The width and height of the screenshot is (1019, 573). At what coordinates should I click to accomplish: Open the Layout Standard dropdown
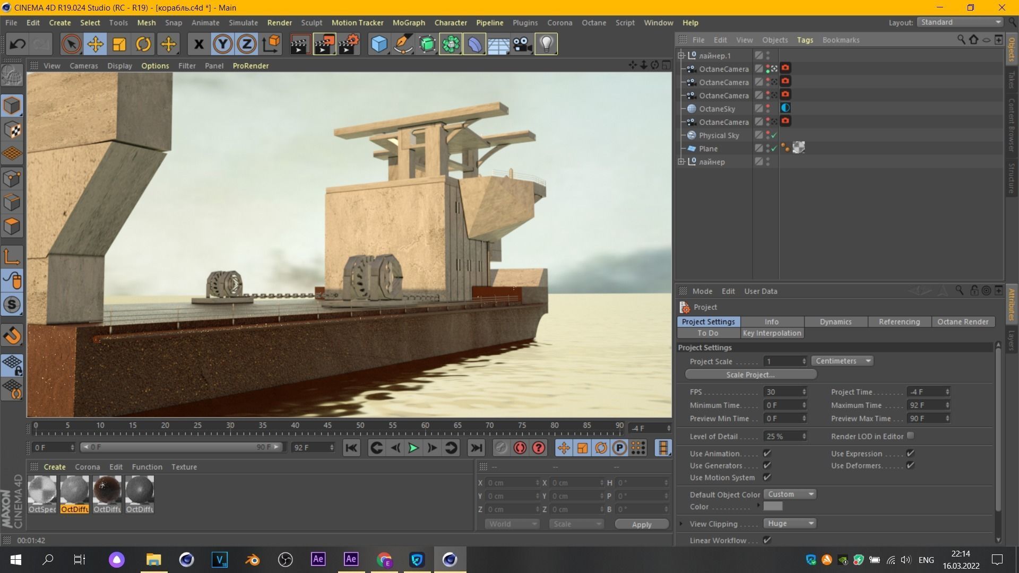click(960, 22)
